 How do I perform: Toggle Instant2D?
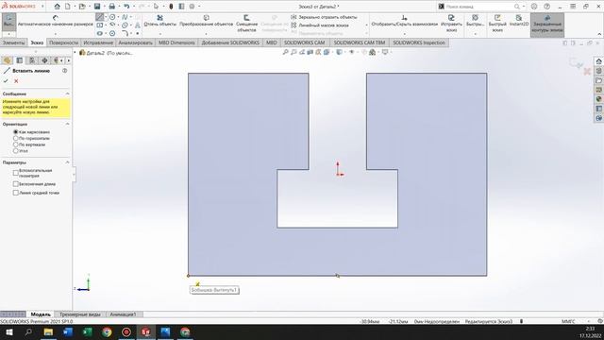(519, 21)
